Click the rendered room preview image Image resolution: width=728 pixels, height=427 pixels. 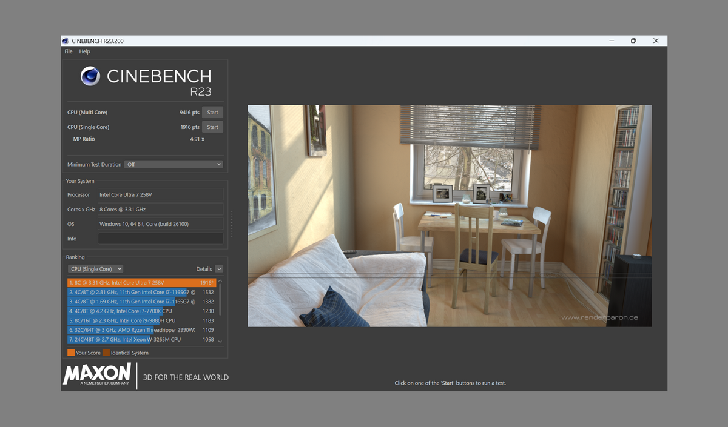[450, 216]
